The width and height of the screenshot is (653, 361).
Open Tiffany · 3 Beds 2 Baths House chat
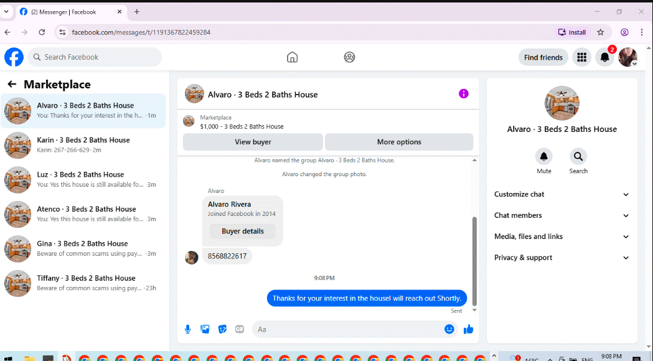pyautogui.click(x=83, y=283)
